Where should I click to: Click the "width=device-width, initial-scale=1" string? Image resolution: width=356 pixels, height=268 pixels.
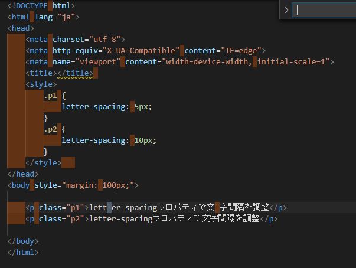click(x=246, y=62)
